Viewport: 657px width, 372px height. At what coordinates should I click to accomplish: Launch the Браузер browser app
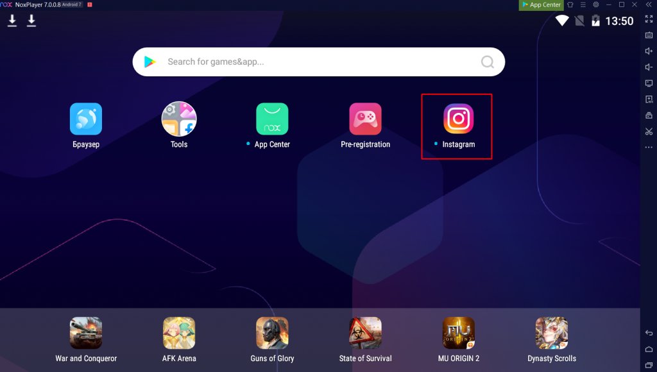click(x=86, y=119)
